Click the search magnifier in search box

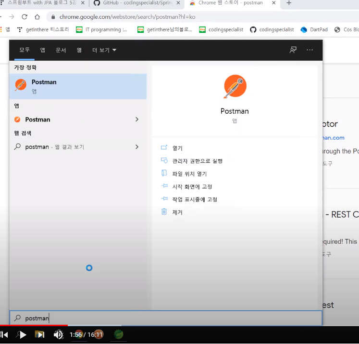[17, 318]
